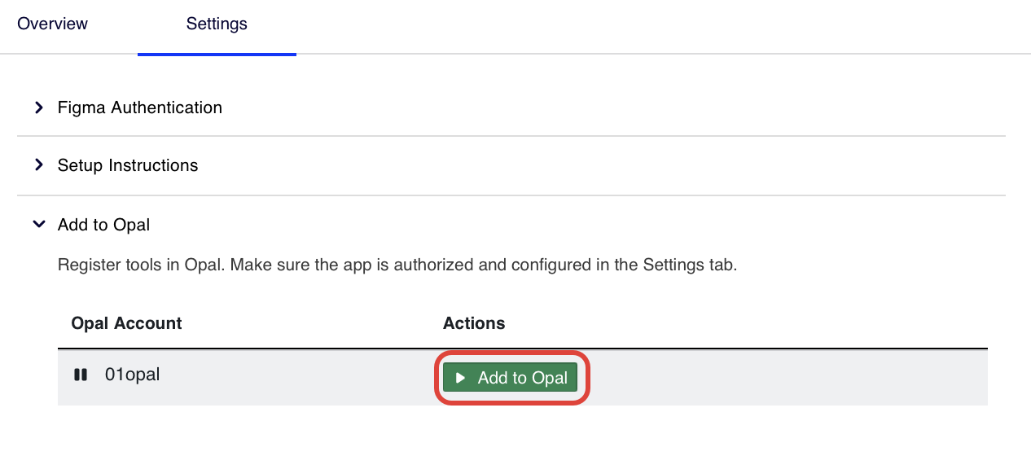This screenshot has width=1031, height=456.
Task: Click the Add to Opal section heading text
Action: click(x=104, y=225)
